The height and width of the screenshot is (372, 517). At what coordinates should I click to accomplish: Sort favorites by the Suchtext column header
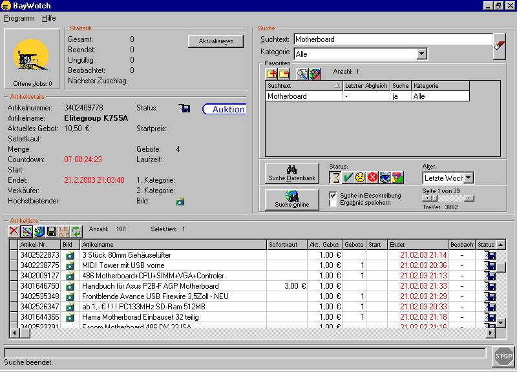303,85
